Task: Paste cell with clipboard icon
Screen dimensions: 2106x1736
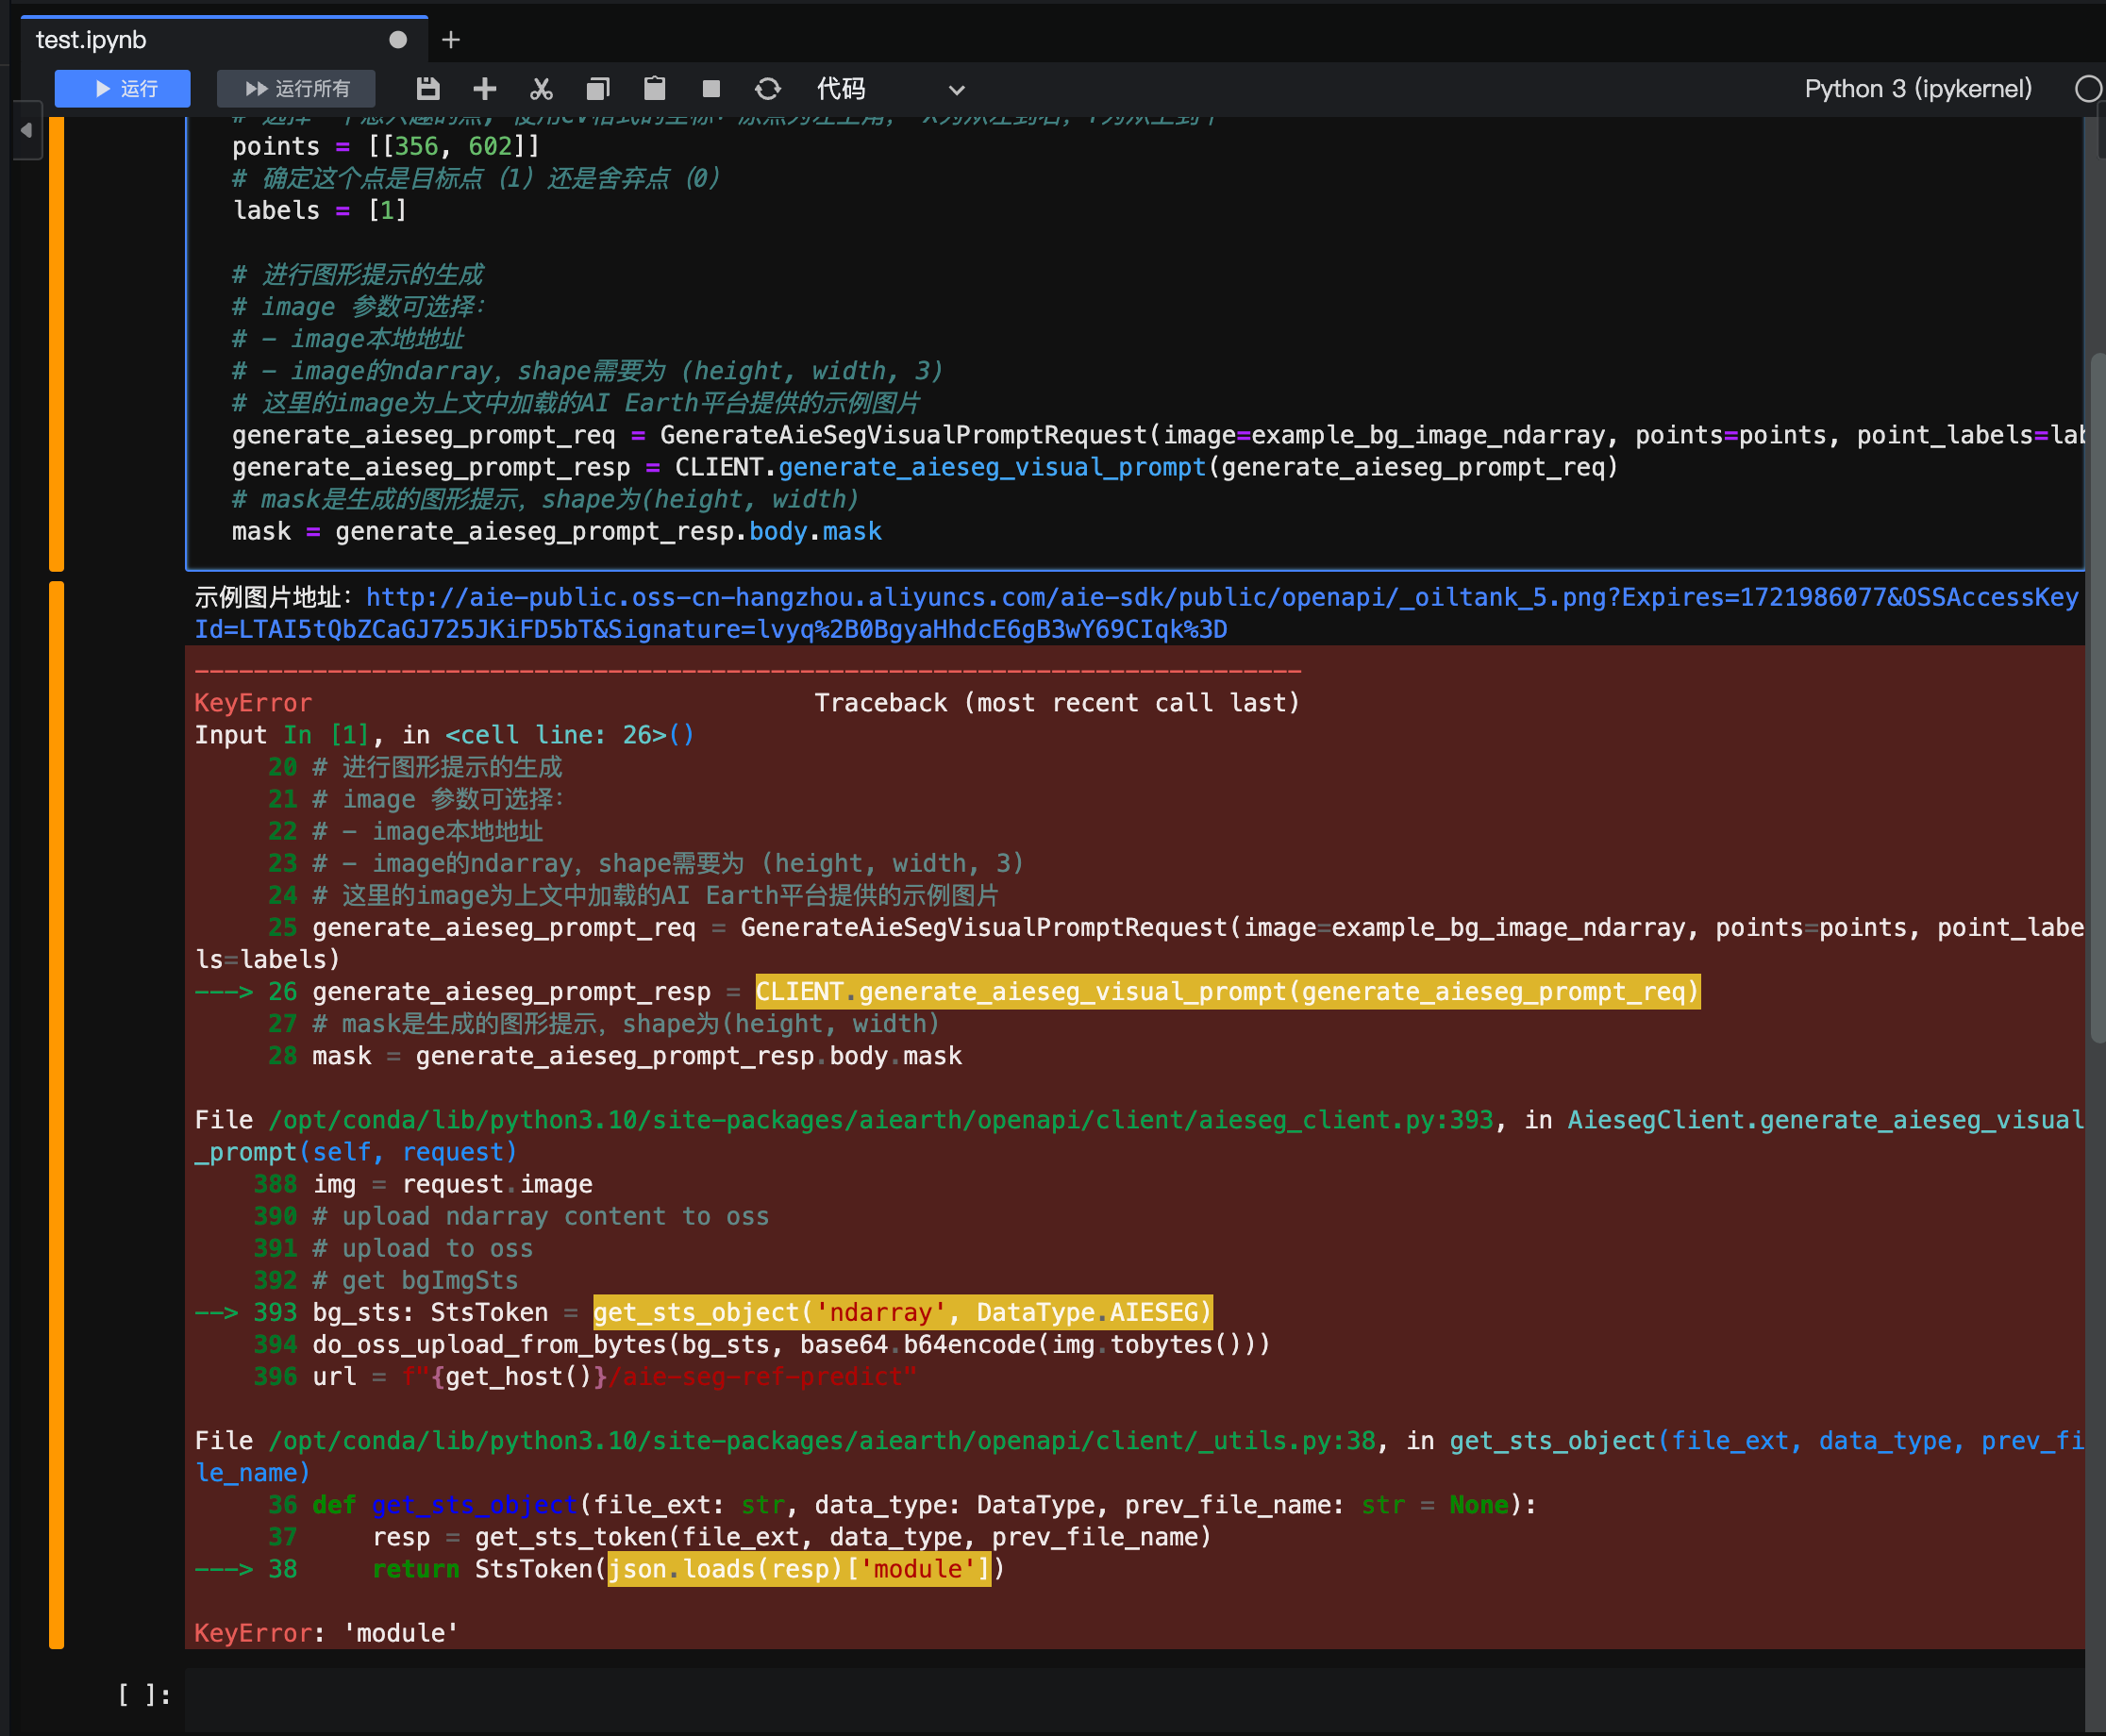Action: (655, 89)
